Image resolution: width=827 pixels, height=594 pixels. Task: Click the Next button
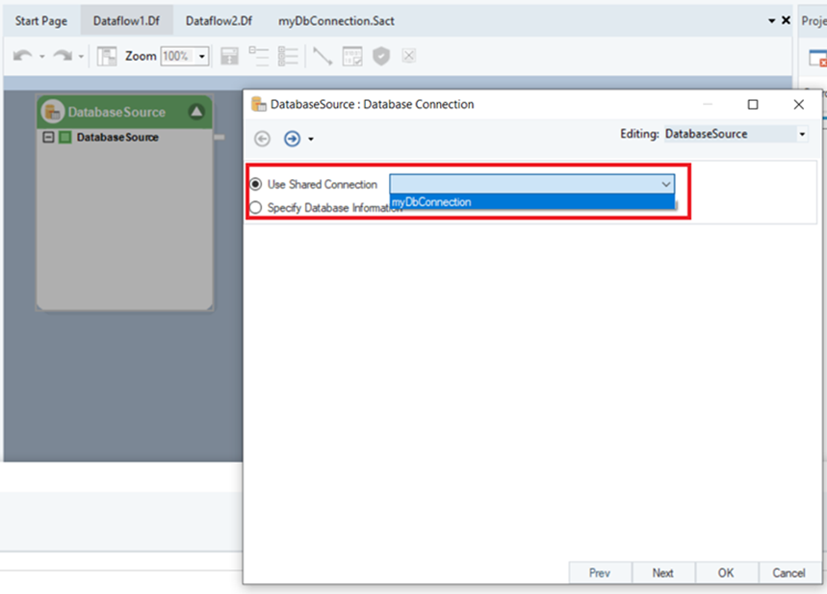tap(662, 573)
